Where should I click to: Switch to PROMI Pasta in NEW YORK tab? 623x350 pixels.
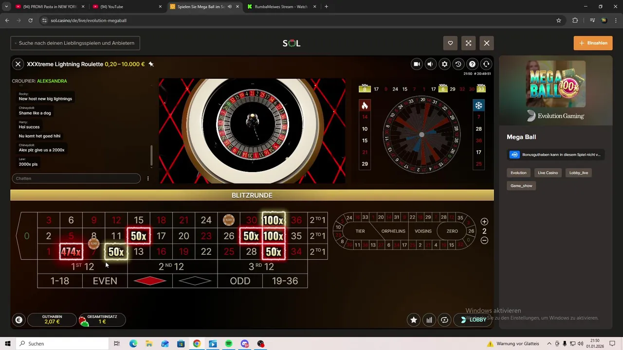pos(49,7)
